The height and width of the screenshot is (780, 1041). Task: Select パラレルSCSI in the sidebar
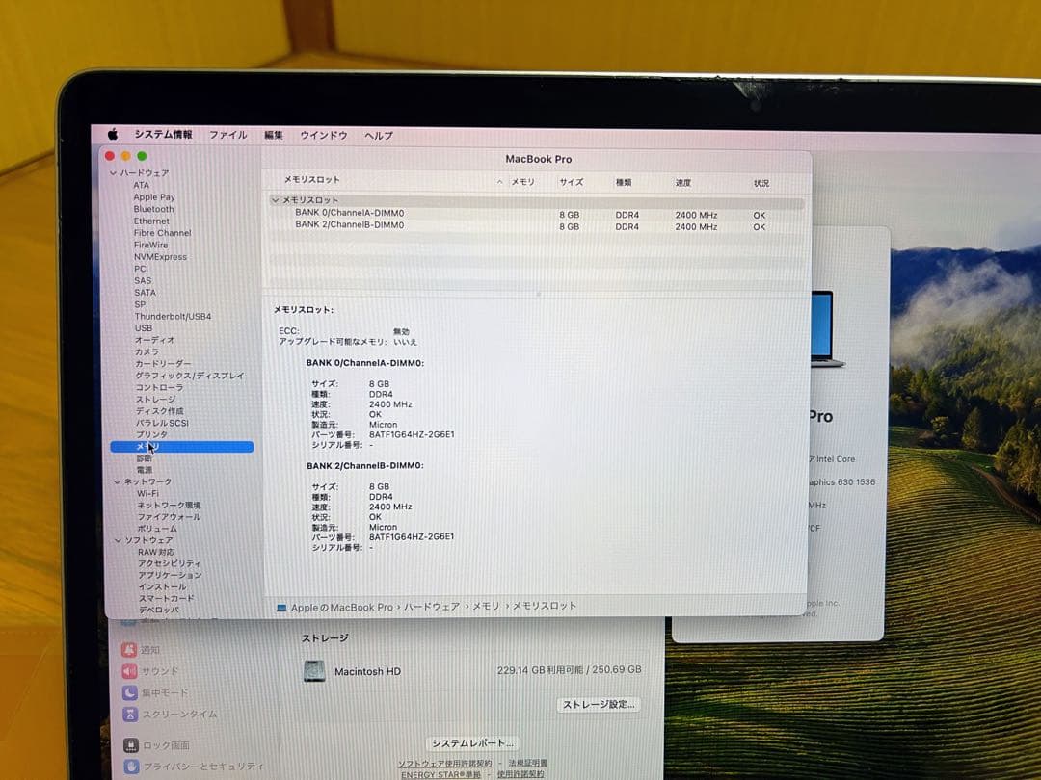[x=163, y=423]
